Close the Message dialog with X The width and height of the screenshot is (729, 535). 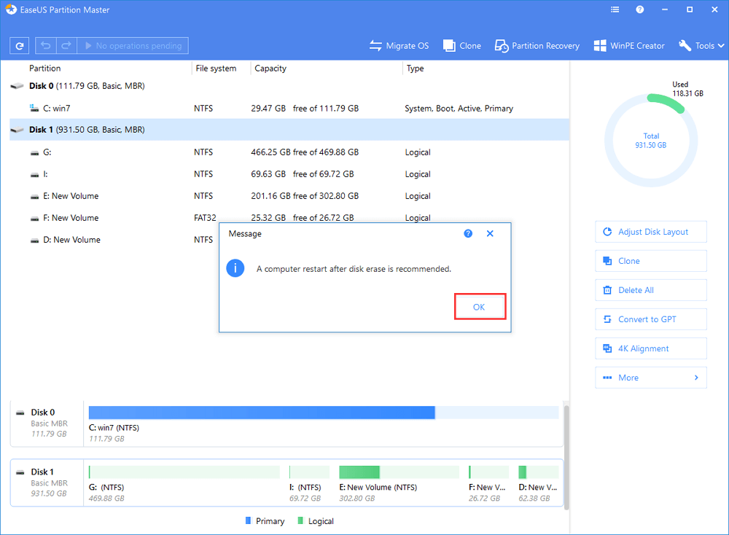pyautogui.click(x=490, y=233)
